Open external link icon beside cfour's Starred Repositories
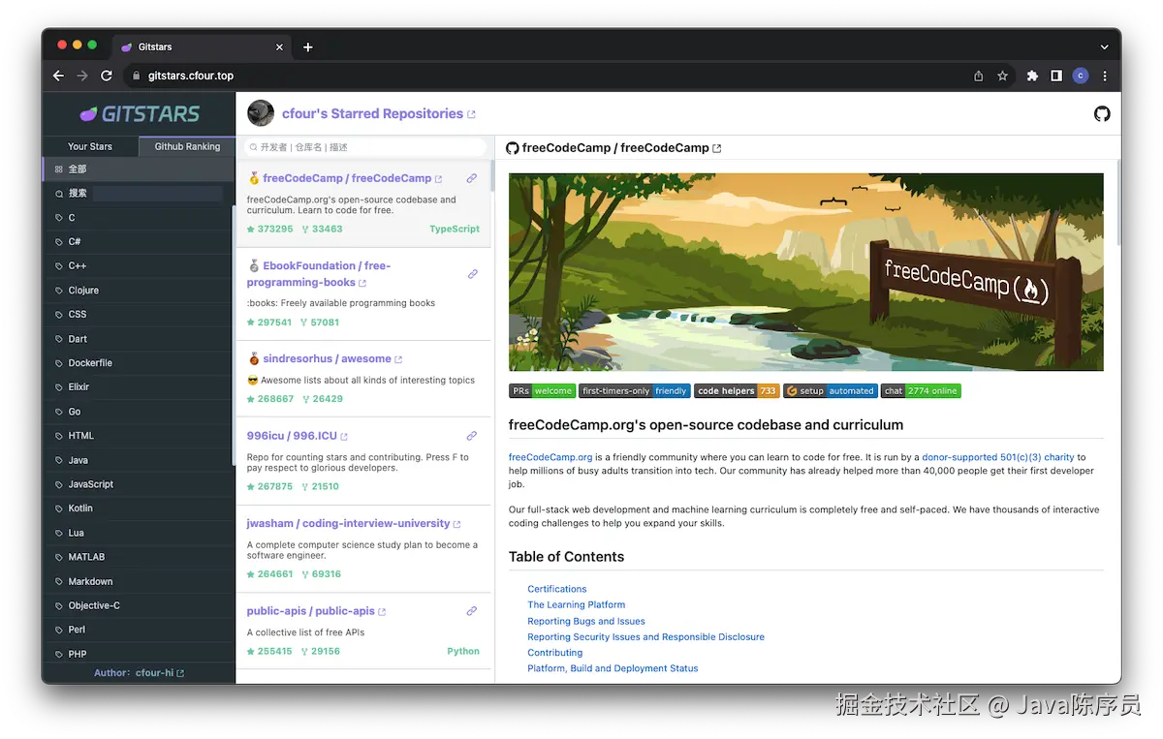 tap(472, 114)
